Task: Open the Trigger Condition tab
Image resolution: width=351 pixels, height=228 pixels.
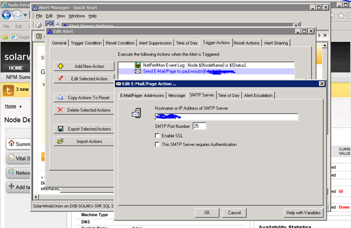Action: click(x=86, y=43)
